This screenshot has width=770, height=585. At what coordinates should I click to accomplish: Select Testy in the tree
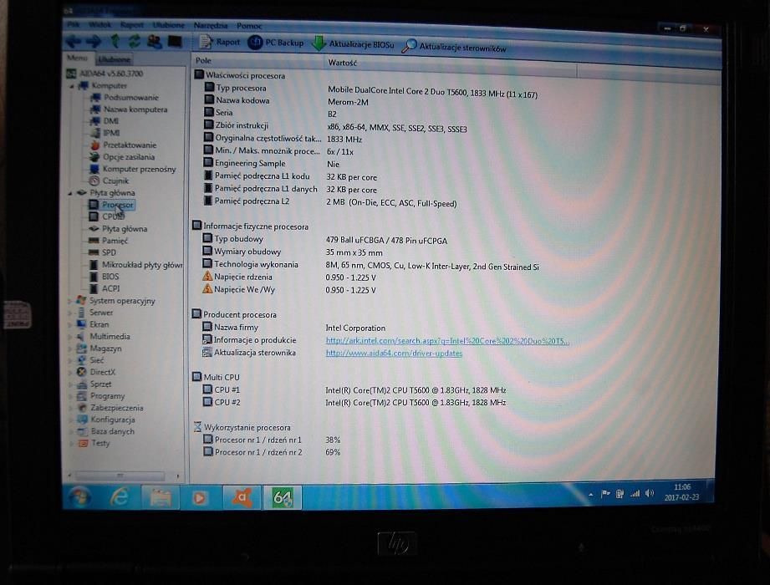94,443
